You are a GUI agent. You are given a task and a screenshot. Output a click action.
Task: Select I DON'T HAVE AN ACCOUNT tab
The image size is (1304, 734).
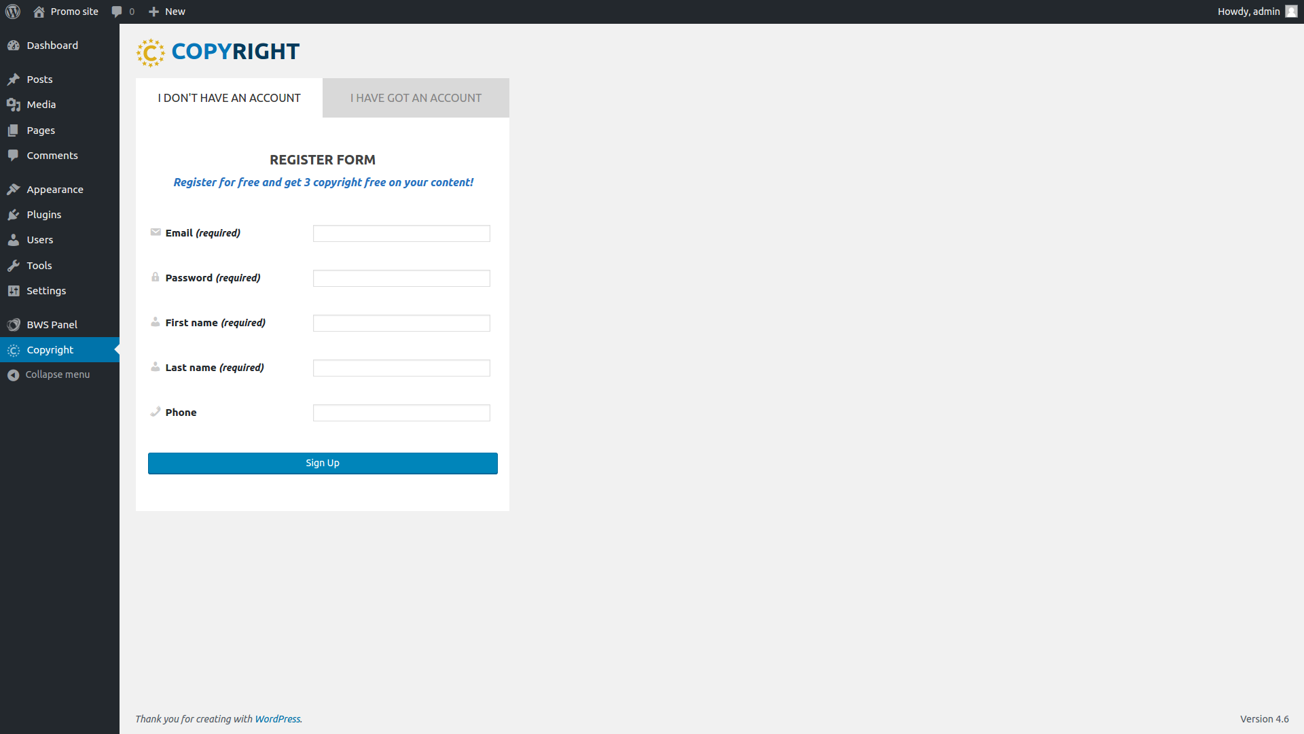[229, 98]
